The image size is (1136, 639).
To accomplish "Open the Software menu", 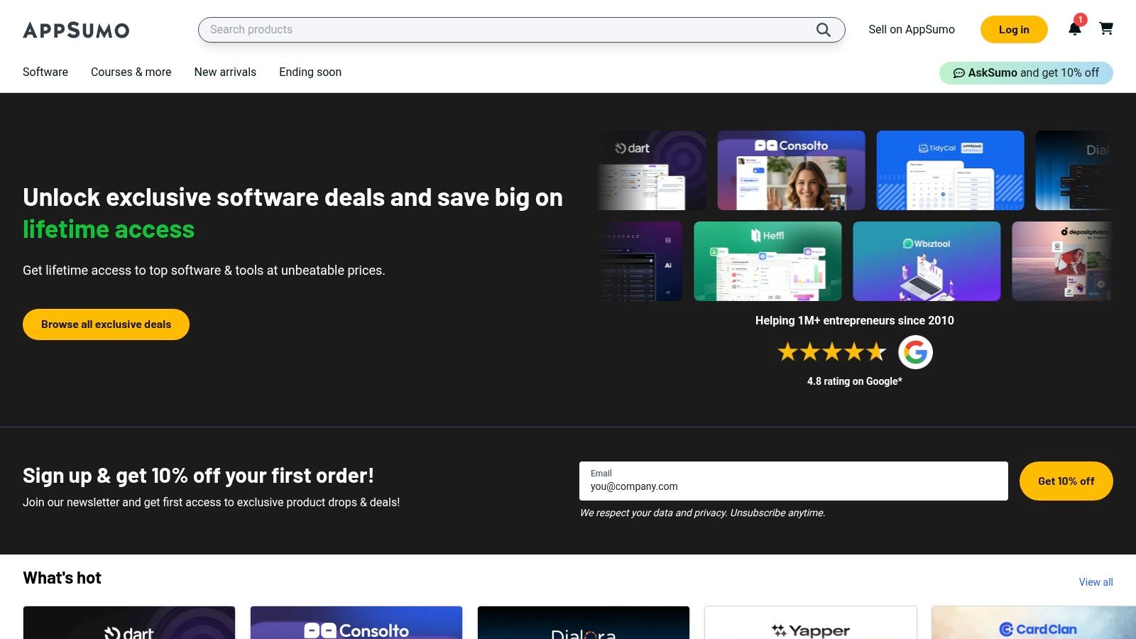I will [45, 72].
